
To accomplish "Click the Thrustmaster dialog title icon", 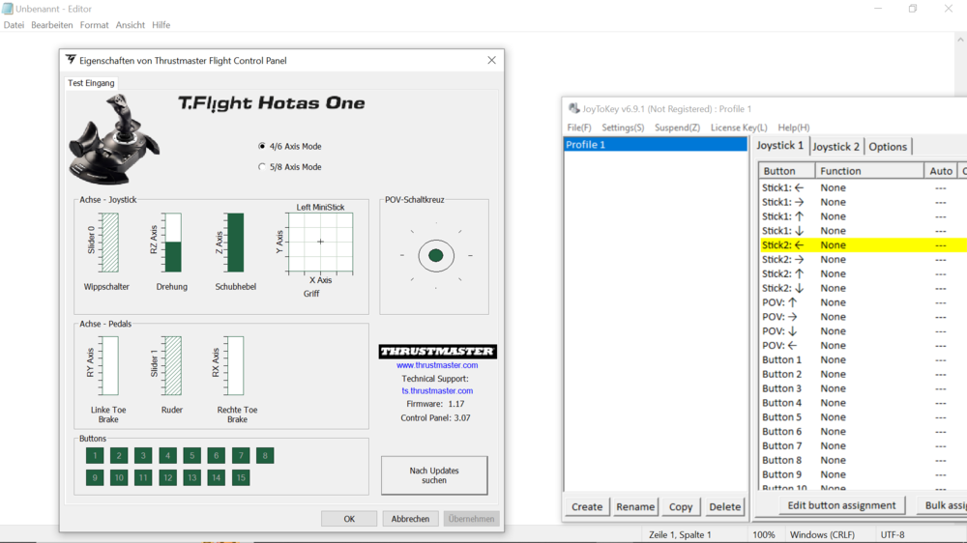I will pyautogui.click(x=71, y=60).
